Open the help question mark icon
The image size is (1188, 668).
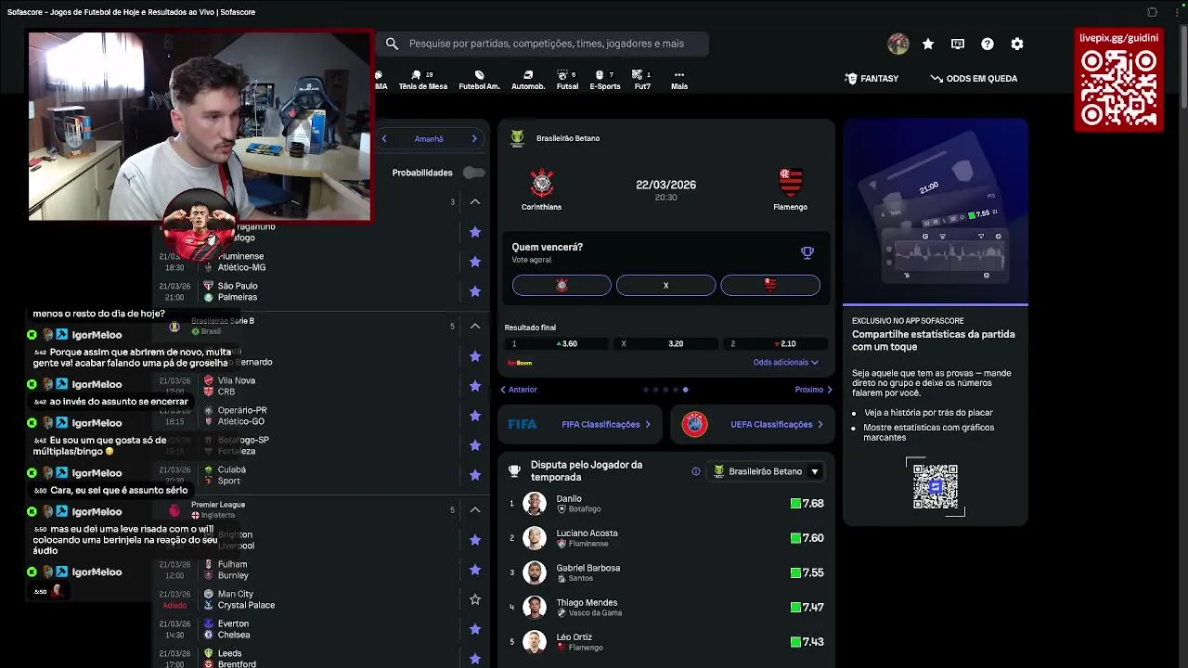tap(988, 44)
